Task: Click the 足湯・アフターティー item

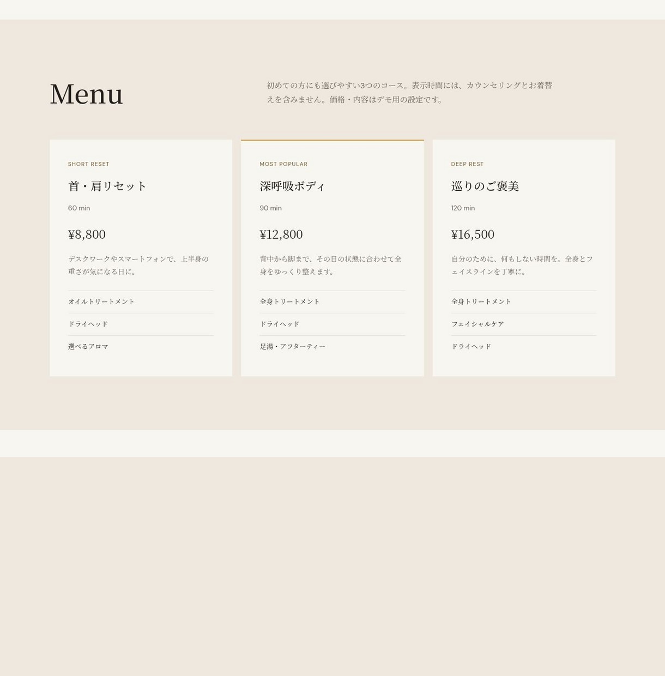Action: point(293,346)
